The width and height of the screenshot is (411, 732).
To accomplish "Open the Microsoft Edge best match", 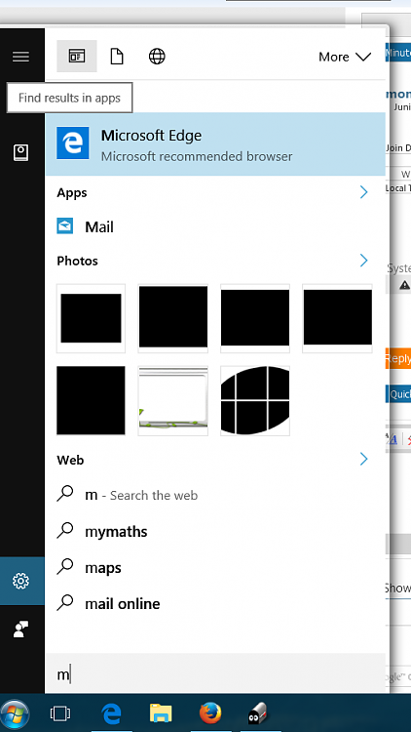I will pos(215,144).
